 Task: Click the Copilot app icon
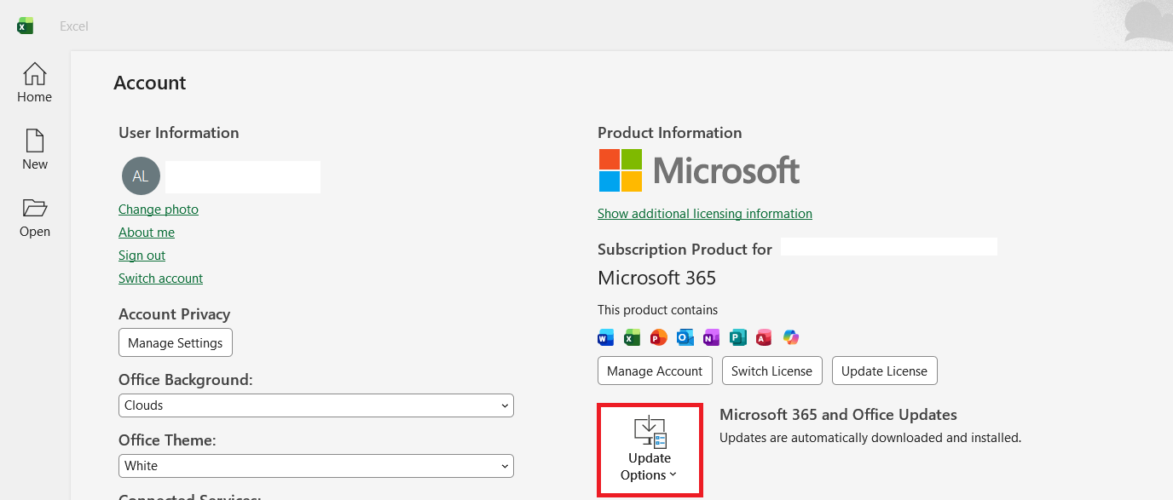point(791,337)
